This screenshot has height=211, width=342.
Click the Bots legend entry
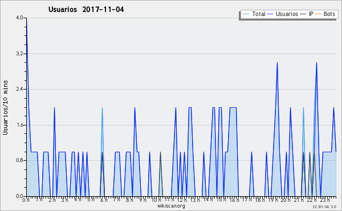tap(325, 14)
